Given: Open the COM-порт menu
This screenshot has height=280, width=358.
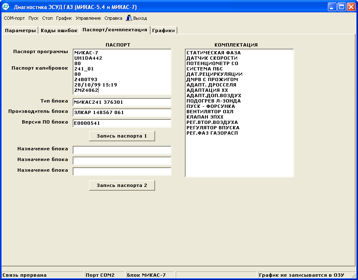Looking at the screenshot, I should pos(14,18).
